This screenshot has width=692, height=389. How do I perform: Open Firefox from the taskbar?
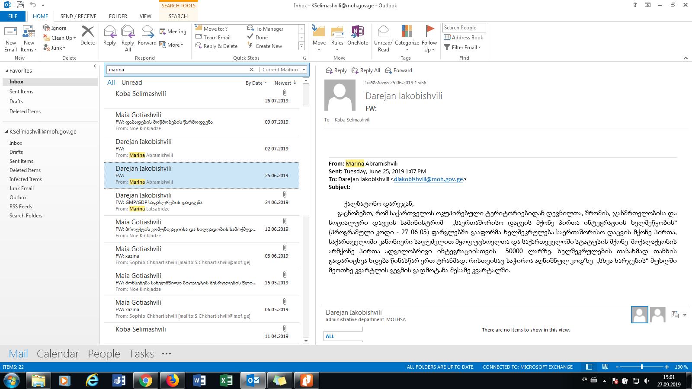(x=173, y=380)
